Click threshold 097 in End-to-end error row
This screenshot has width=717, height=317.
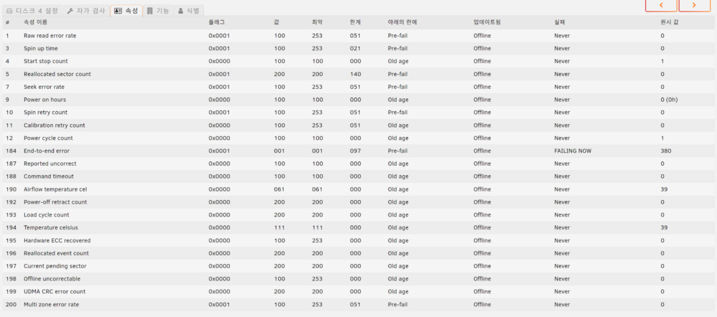pos(356,151)
